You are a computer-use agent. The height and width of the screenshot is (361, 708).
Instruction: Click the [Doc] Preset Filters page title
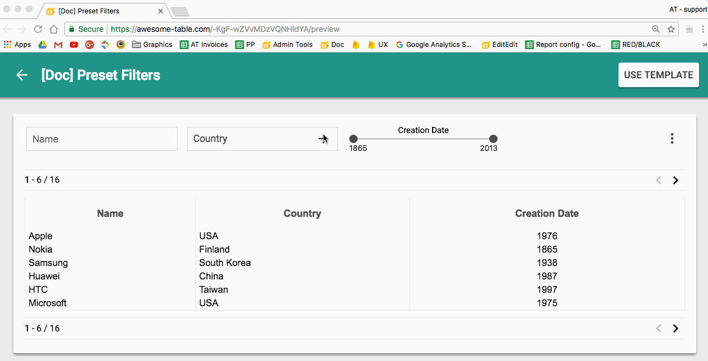(101, 75)
